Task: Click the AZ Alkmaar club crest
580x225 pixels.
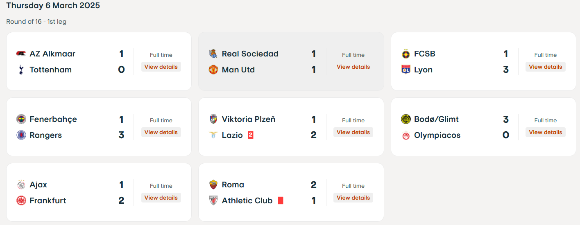Action: pyautogui.click(x=21, y=54)
